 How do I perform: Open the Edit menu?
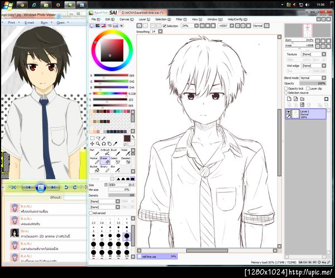coord(110,19)
